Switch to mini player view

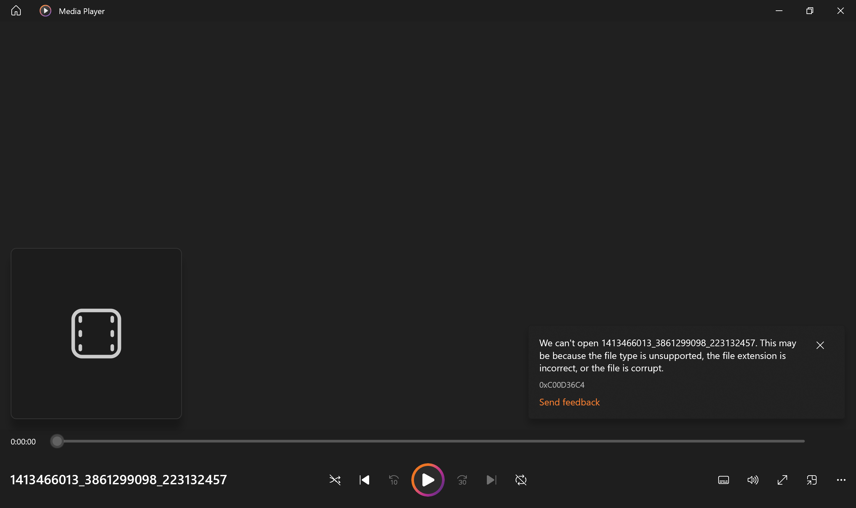[812, 480]
